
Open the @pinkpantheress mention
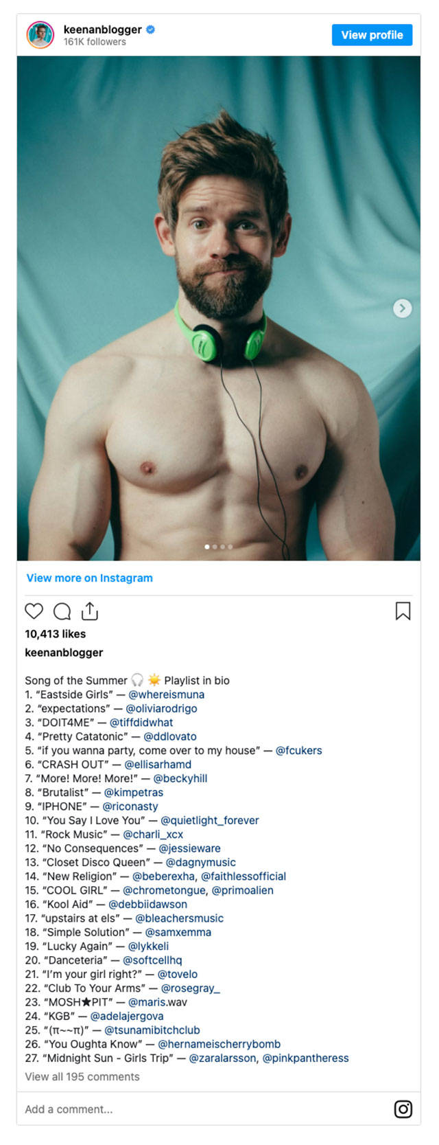point(306,1058)
